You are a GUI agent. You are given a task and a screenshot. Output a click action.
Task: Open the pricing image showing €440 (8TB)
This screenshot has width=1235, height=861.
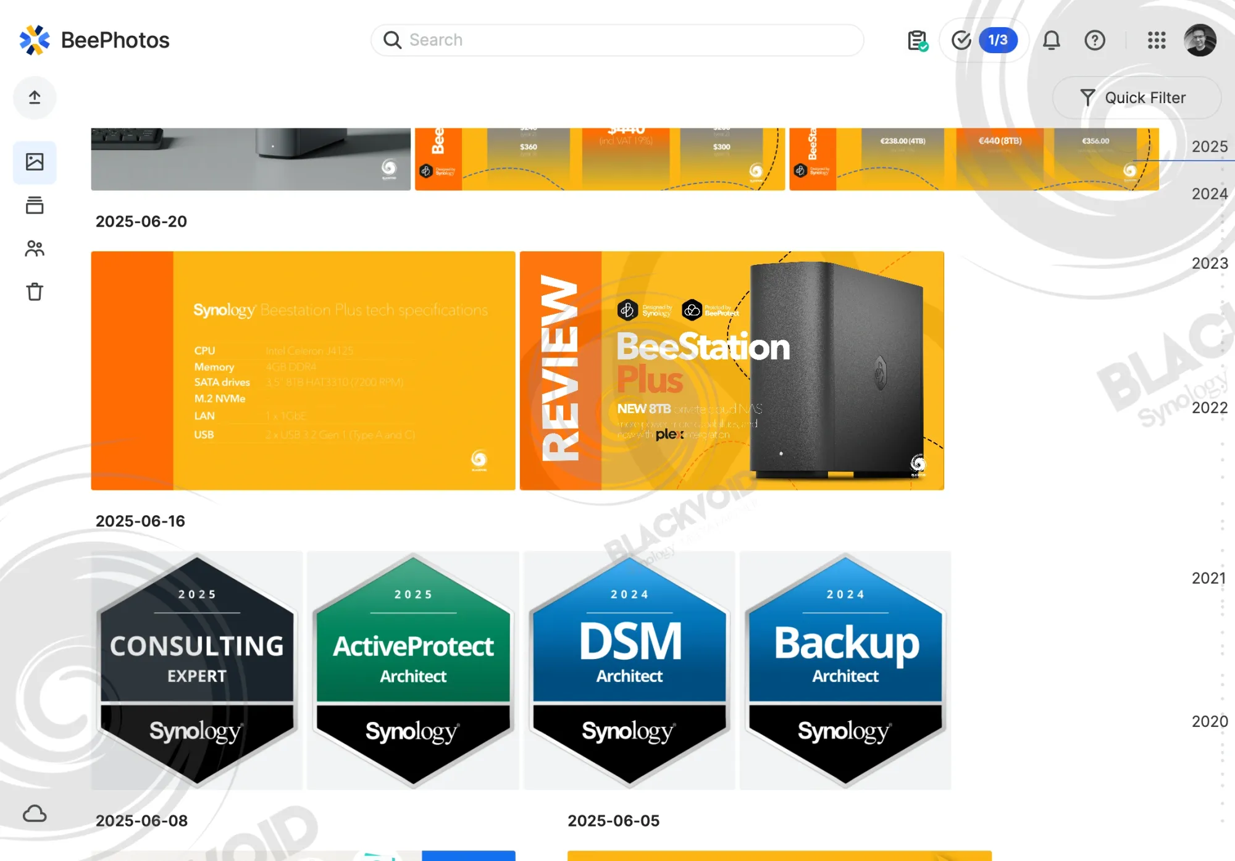(974, 159)
